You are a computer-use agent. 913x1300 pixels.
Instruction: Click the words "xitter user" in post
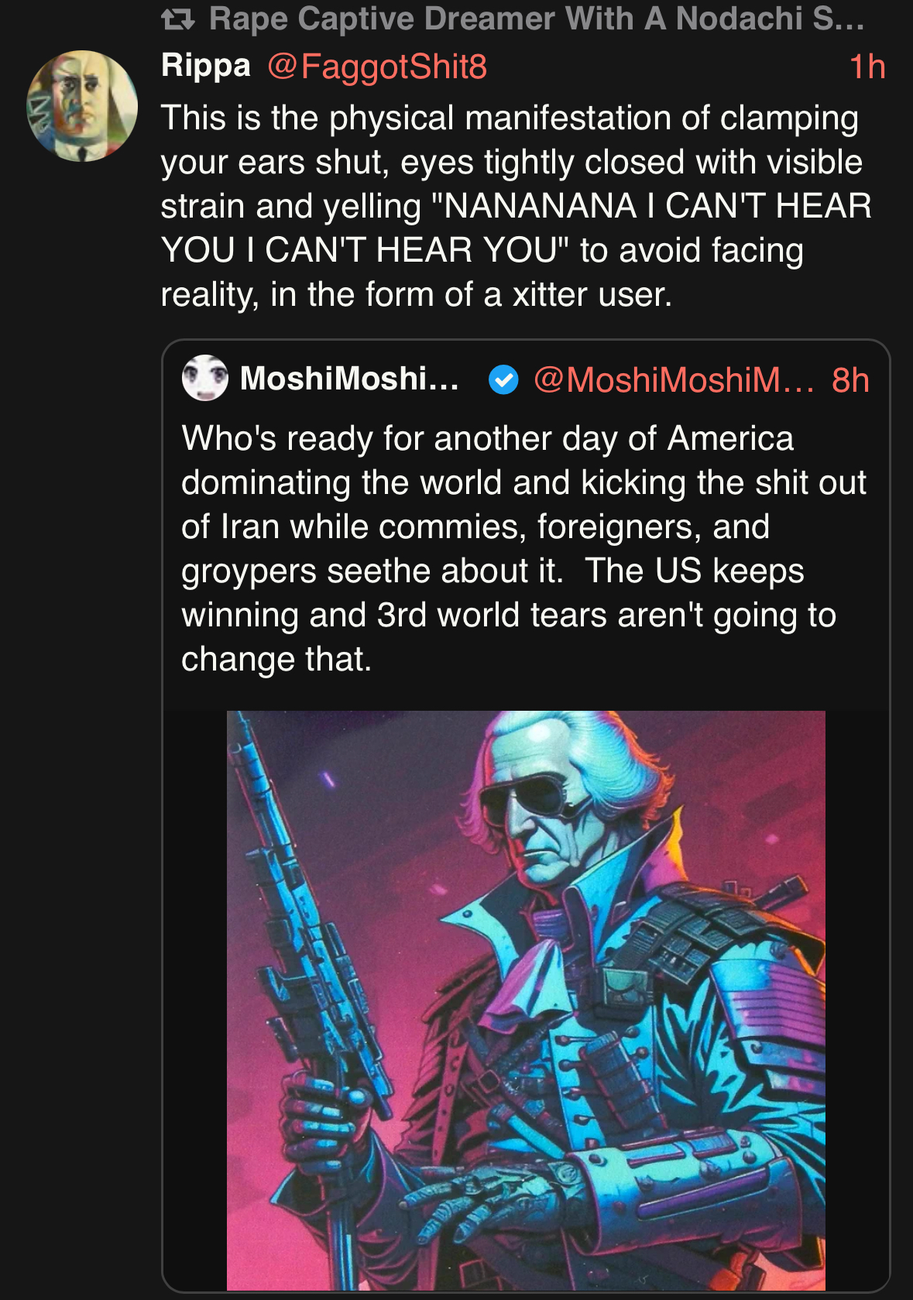click(592, 295)
